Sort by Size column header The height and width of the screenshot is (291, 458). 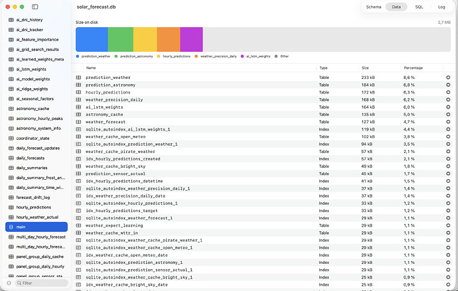365,68
